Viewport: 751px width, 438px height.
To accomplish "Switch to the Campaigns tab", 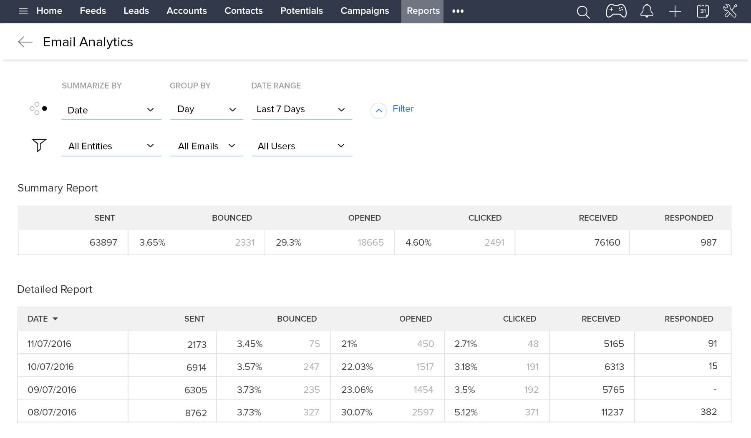I will (364, 11).
